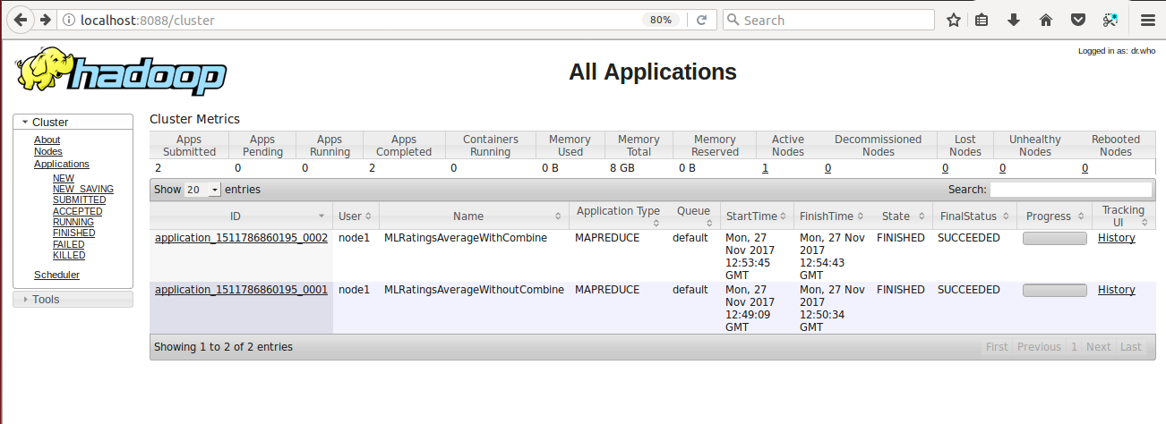This screenshot has height=424, width=1166.
Task: Click progress bar of MLRatingsAverageWithoutCombine
Action: coord(1055,291)
